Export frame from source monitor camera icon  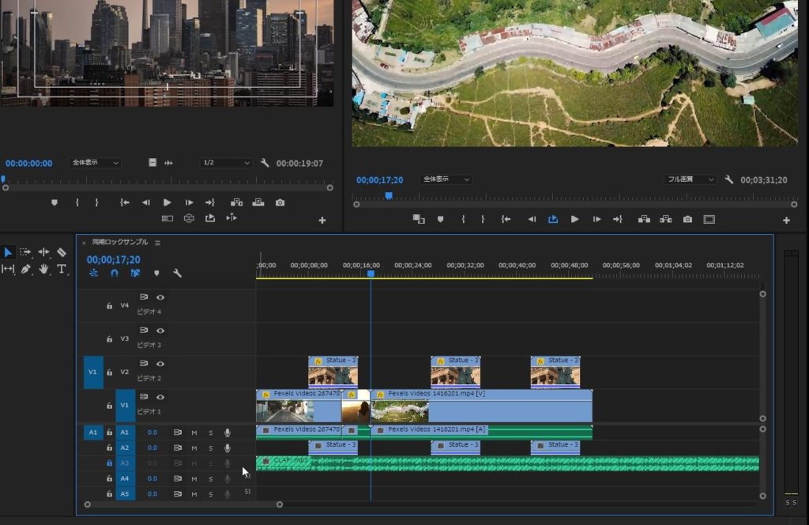(x=280, y=202)
